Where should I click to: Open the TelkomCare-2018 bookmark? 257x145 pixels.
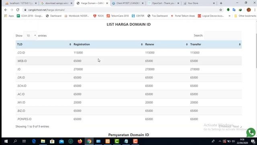tap(118, 16)
